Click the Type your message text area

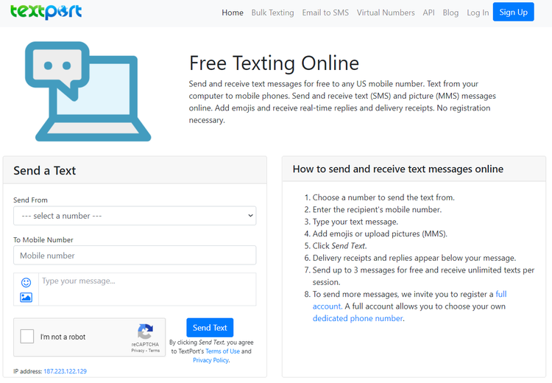point(147,289)
